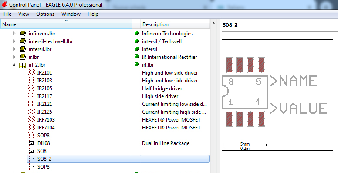Click the device icon next to IR2103
Viewport: 338px width, 173px height.
[x=31, y=81]
